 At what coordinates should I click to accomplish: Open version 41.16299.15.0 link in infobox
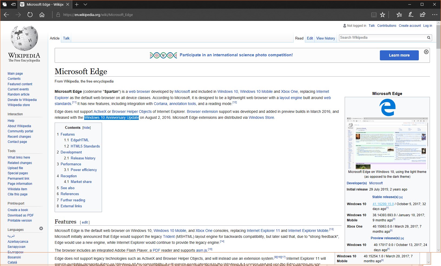coord(383,204)
